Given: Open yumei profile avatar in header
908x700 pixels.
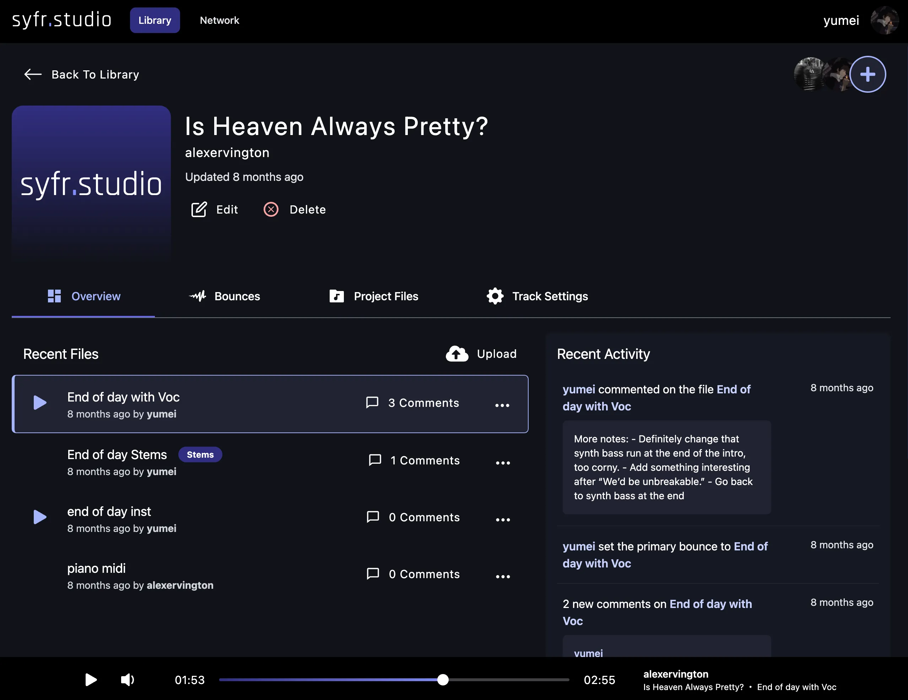Looking at the screenshot, I should pos(884,20).
